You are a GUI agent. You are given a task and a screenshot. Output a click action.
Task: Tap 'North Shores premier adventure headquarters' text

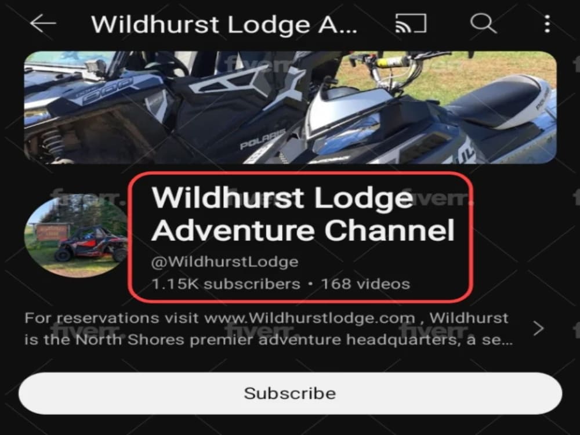pos(264,339)
